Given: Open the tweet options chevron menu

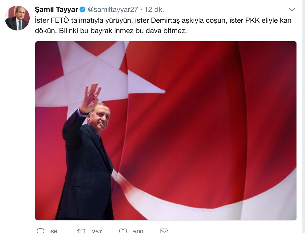Looking at the screenshot, I should [292, 10].
